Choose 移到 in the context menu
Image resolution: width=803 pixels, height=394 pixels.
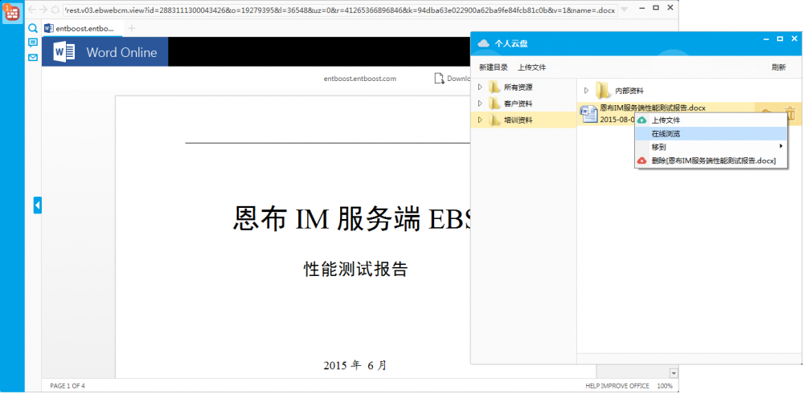[711, 147]
